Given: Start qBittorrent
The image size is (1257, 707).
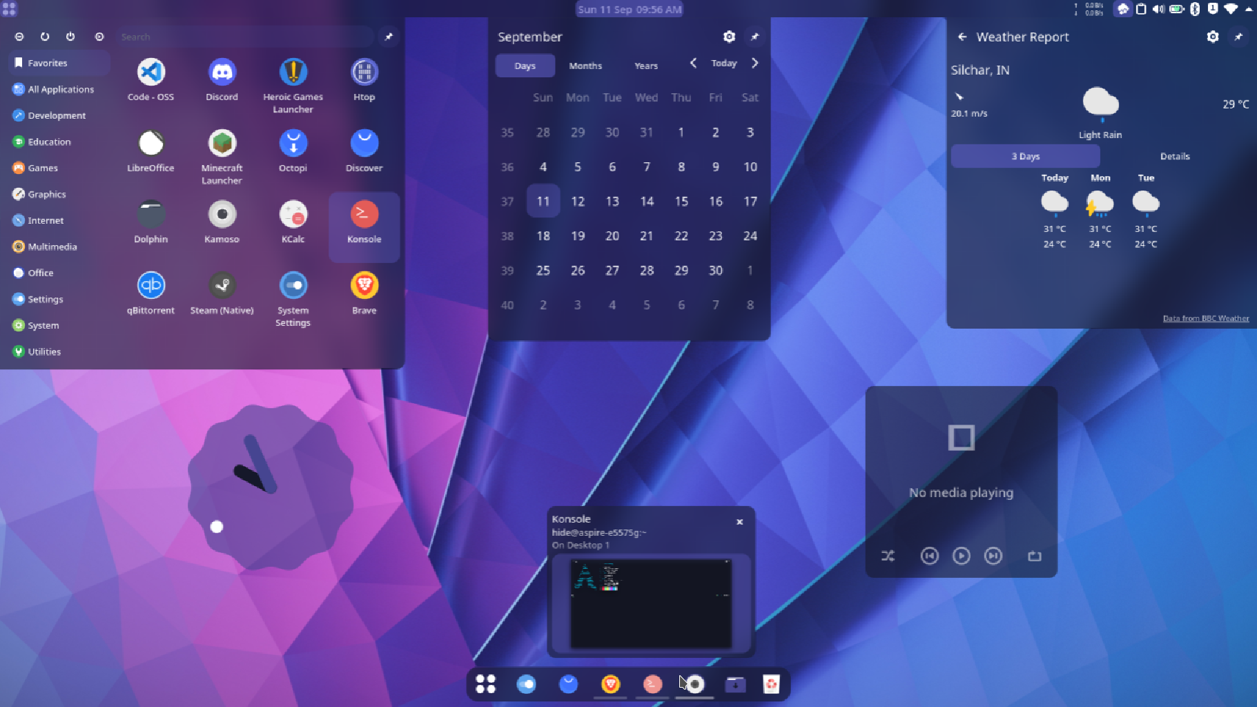Looking at the screenshot, I should click(x=150, y=285).
